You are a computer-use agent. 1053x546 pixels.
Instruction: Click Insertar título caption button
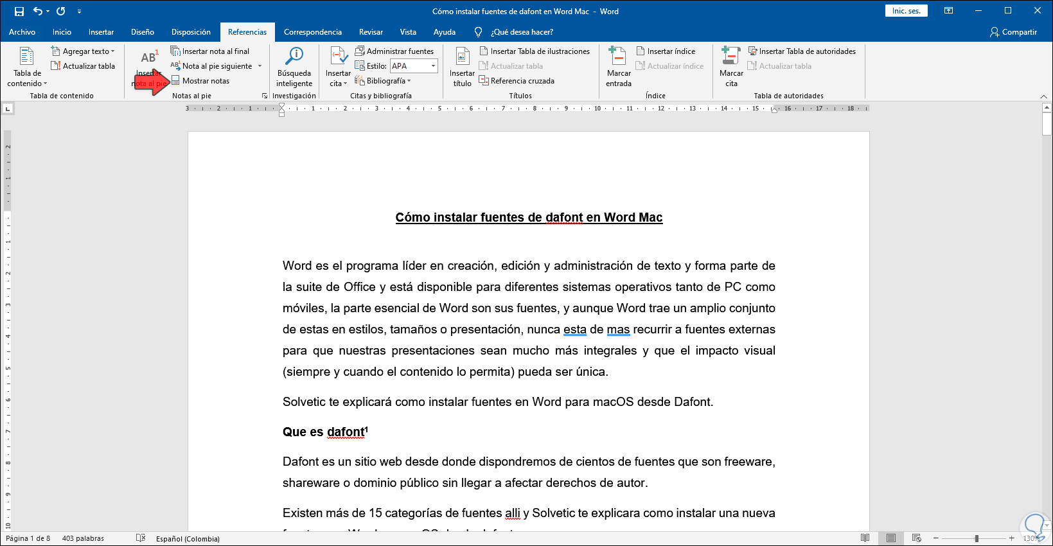coord(463,67)
